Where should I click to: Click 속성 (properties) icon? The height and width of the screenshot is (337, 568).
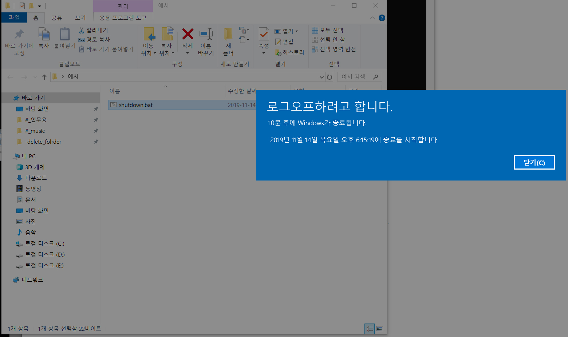[x=264, y=35]
